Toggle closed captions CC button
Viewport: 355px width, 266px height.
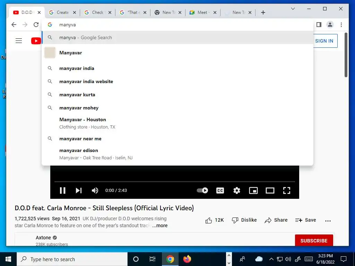pyautogui.click(x=220, y=190)
